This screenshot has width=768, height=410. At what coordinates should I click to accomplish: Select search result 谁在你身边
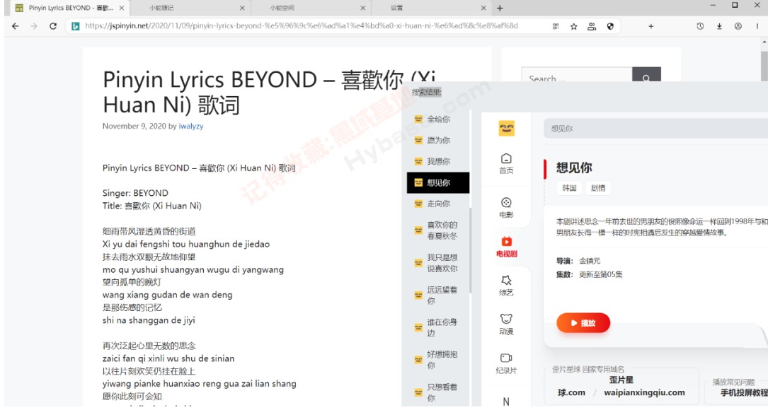click(x=438, y=327)
